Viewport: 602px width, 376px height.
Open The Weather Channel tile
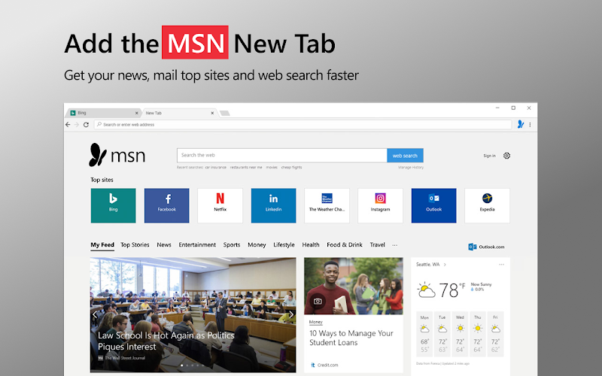coord(327,205)
